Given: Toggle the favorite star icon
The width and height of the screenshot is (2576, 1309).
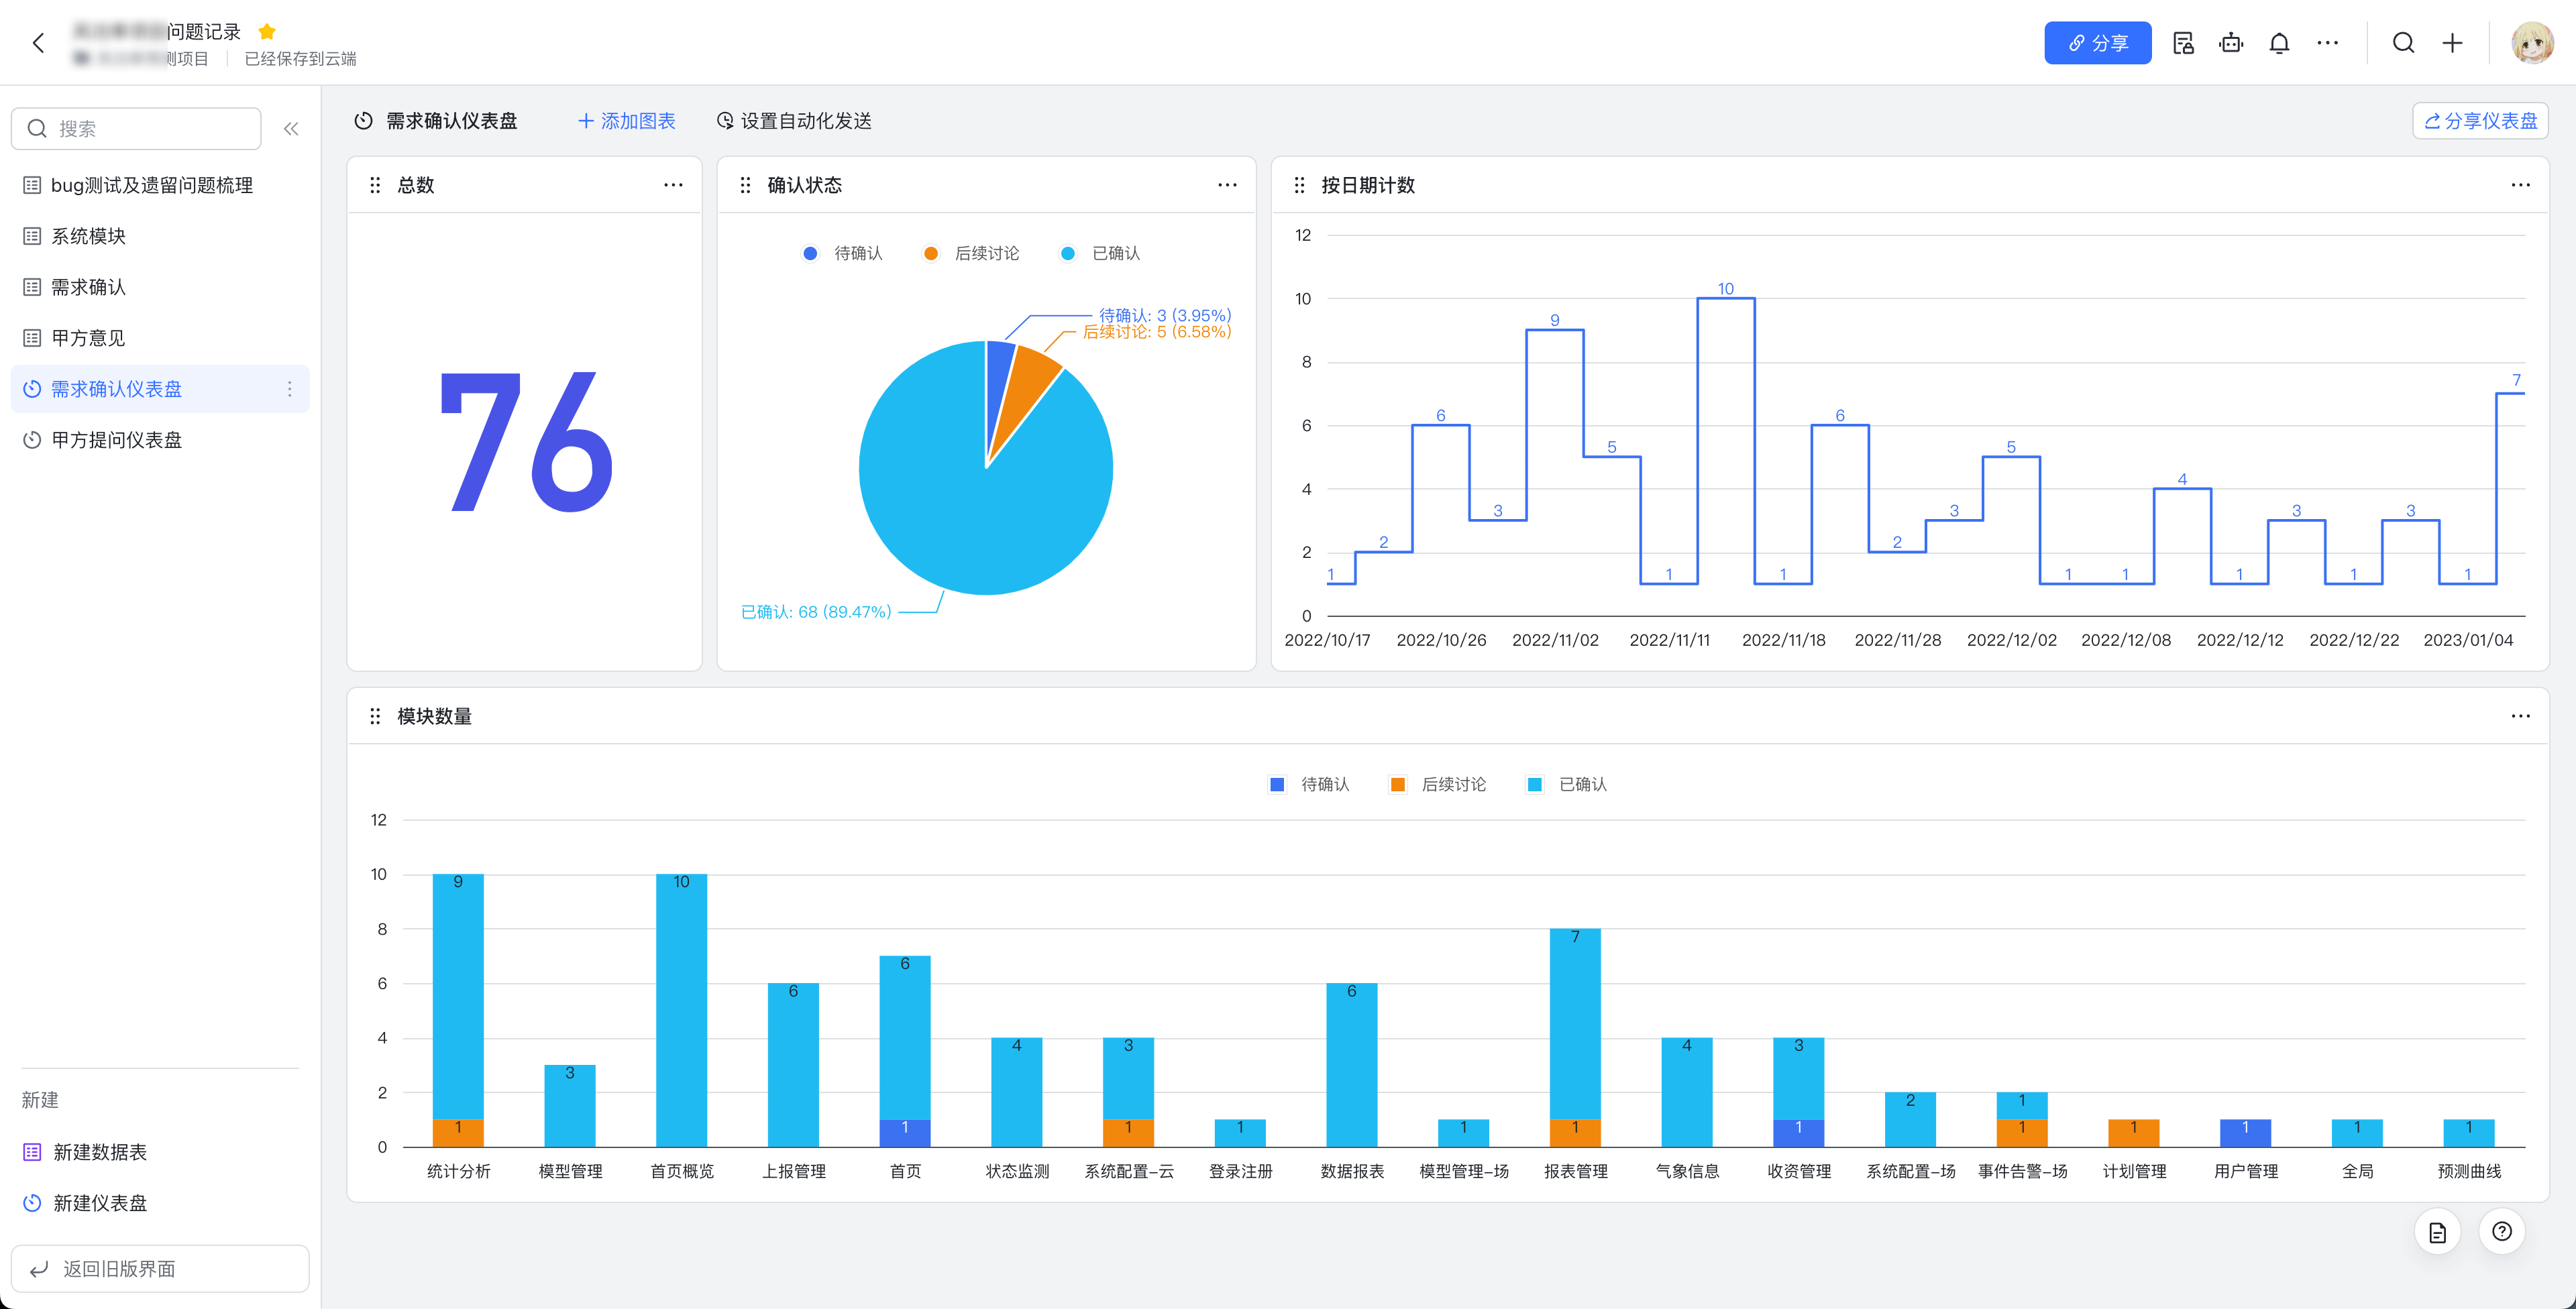Looking at the screenshot, I should click(267, 31).
